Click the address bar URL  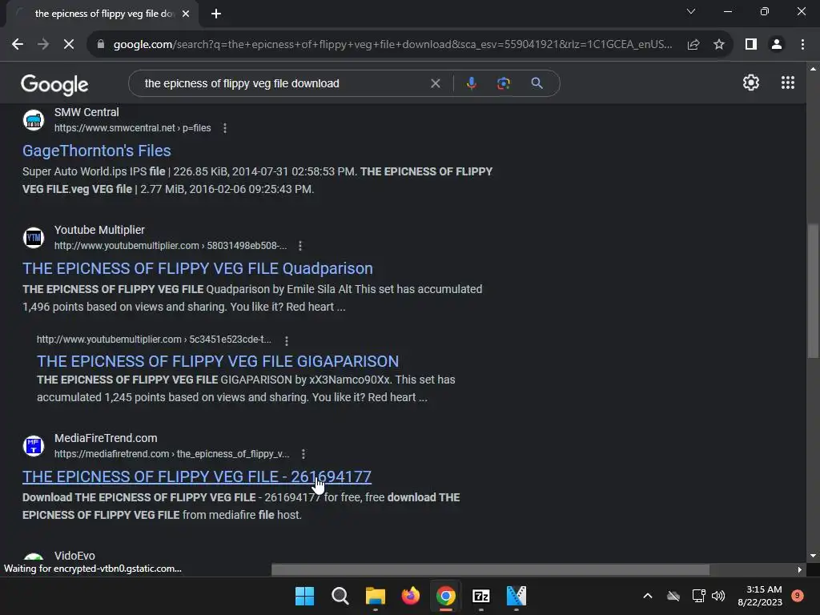click(392, 45)
